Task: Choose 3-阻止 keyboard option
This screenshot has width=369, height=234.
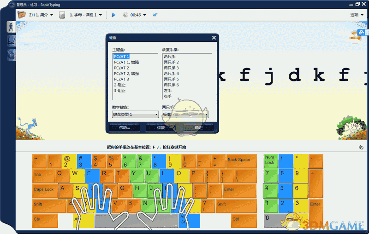Action: click(120, 91)
